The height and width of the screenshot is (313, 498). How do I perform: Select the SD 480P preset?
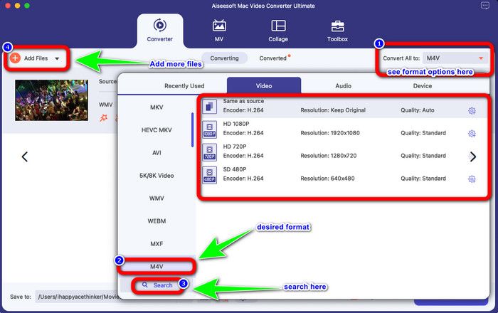[344, 174]
